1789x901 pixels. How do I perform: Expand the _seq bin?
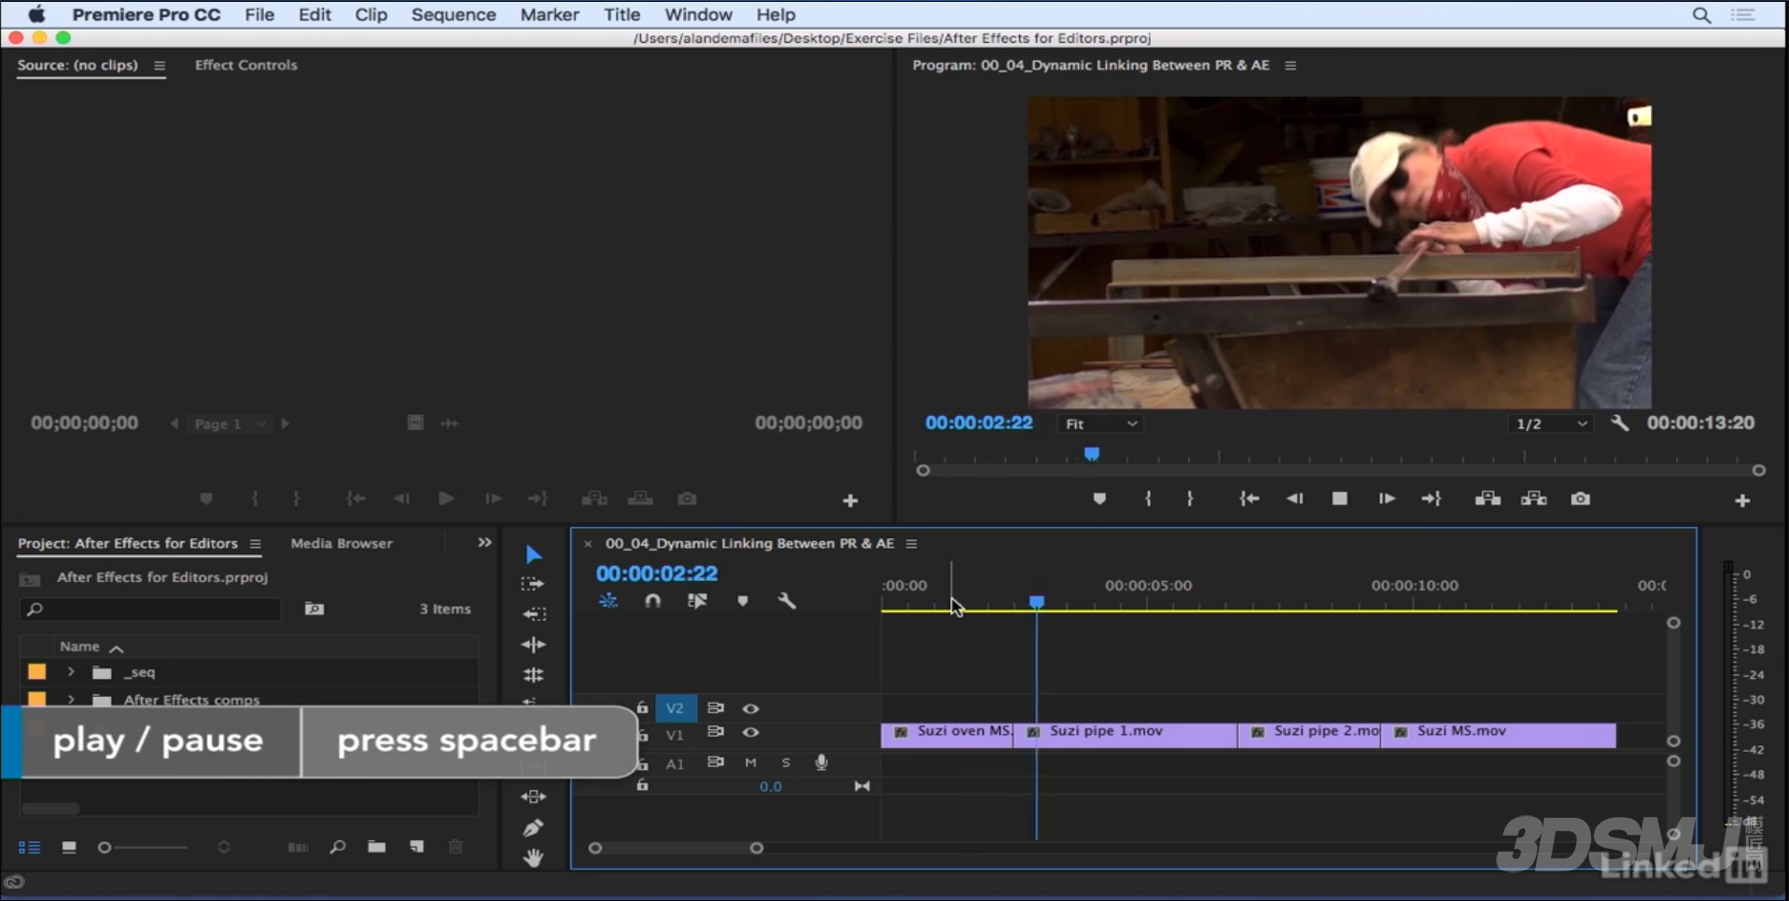(x=71, y=672)
